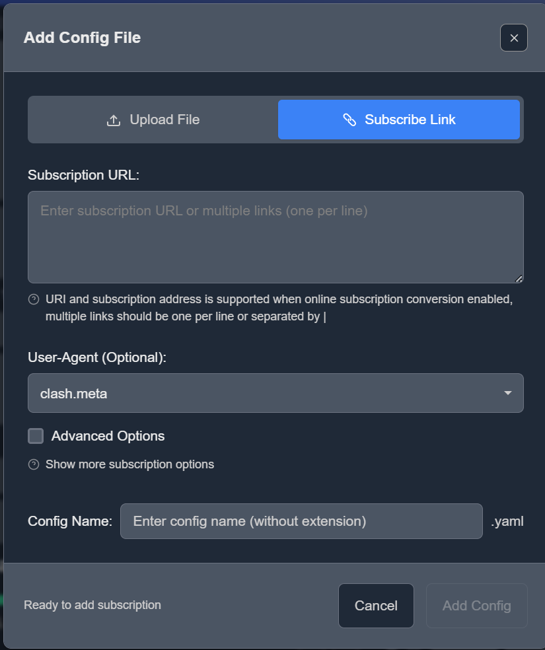Switch to the Upload File tab

[x=153, y=120]
